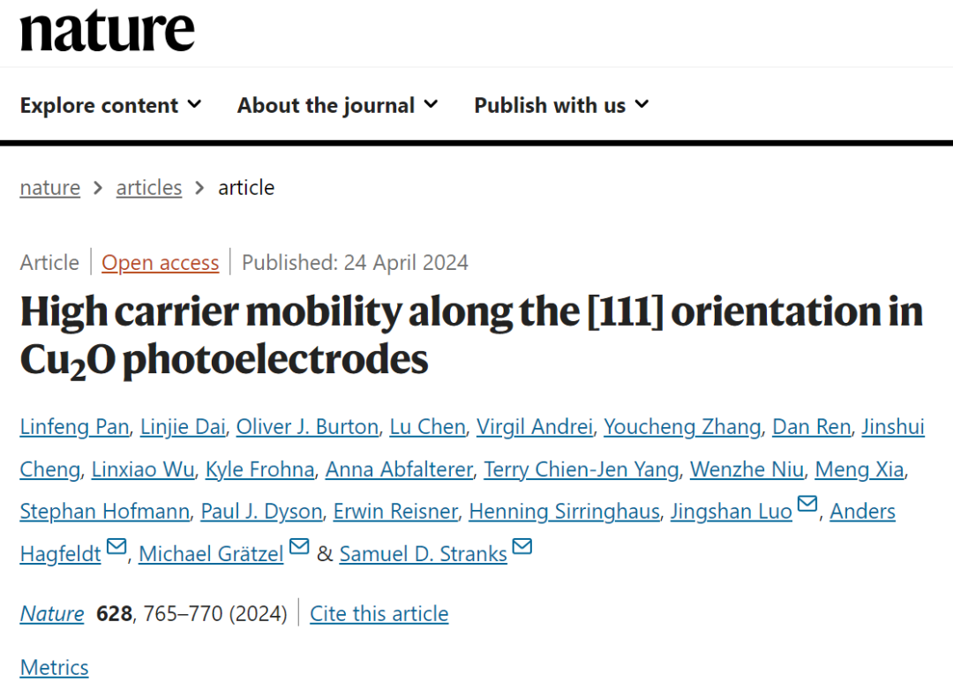Open author Linfeng Pan's details

tap(76, 427)
